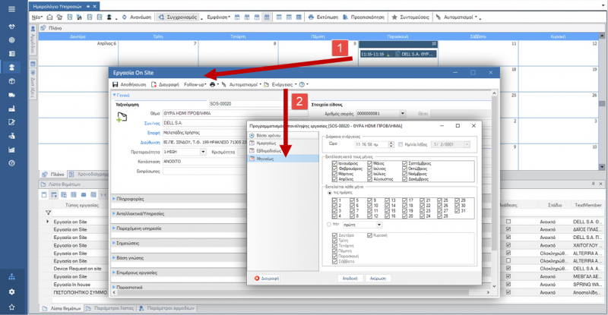Expand the Σημειώσεις section
Viewport: 608px width, 315px height.
[x=114, y=243]
